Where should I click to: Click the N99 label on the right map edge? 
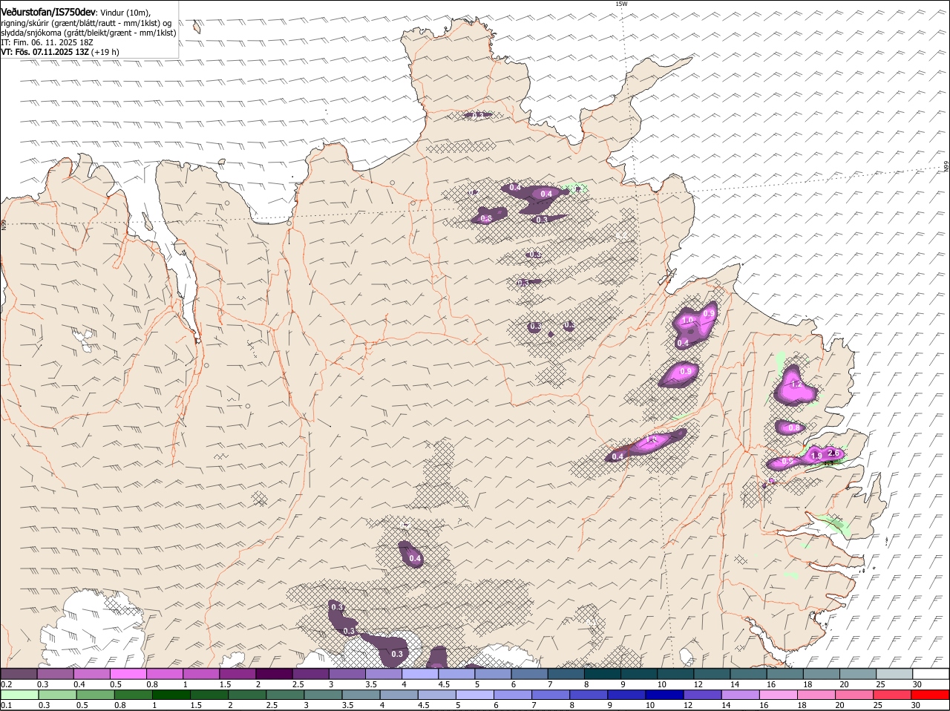[946, 168]
